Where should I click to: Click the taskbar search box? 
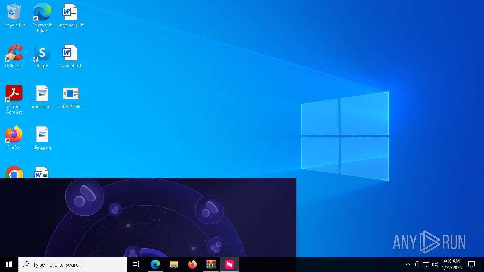[73, 264]
